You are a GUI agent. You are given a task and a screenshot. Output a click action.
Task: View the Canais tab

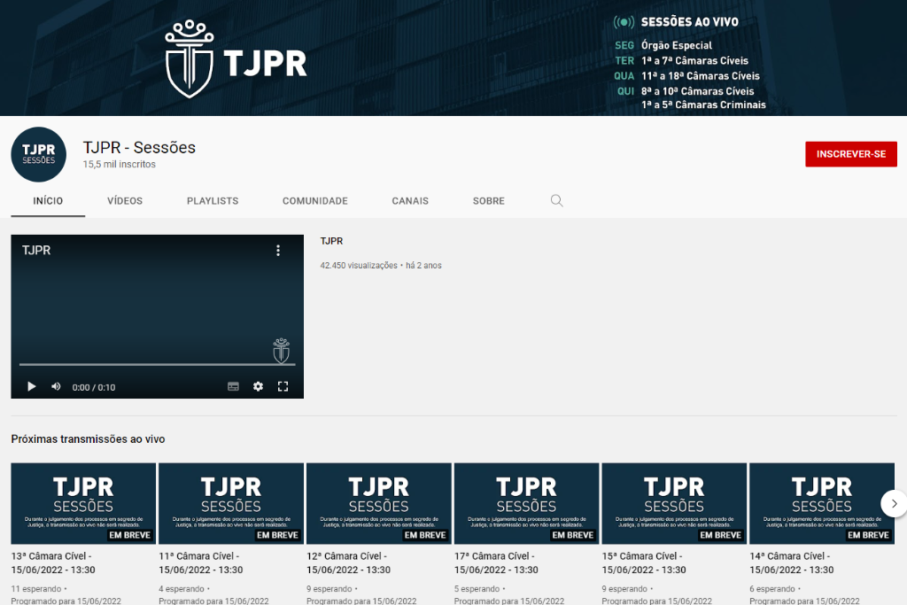[410, 201]
